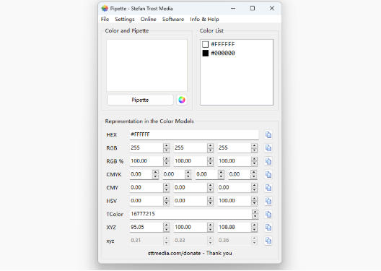Increase the first RGB % value stepper
The image size is (381, 271).
coord(166,159)
